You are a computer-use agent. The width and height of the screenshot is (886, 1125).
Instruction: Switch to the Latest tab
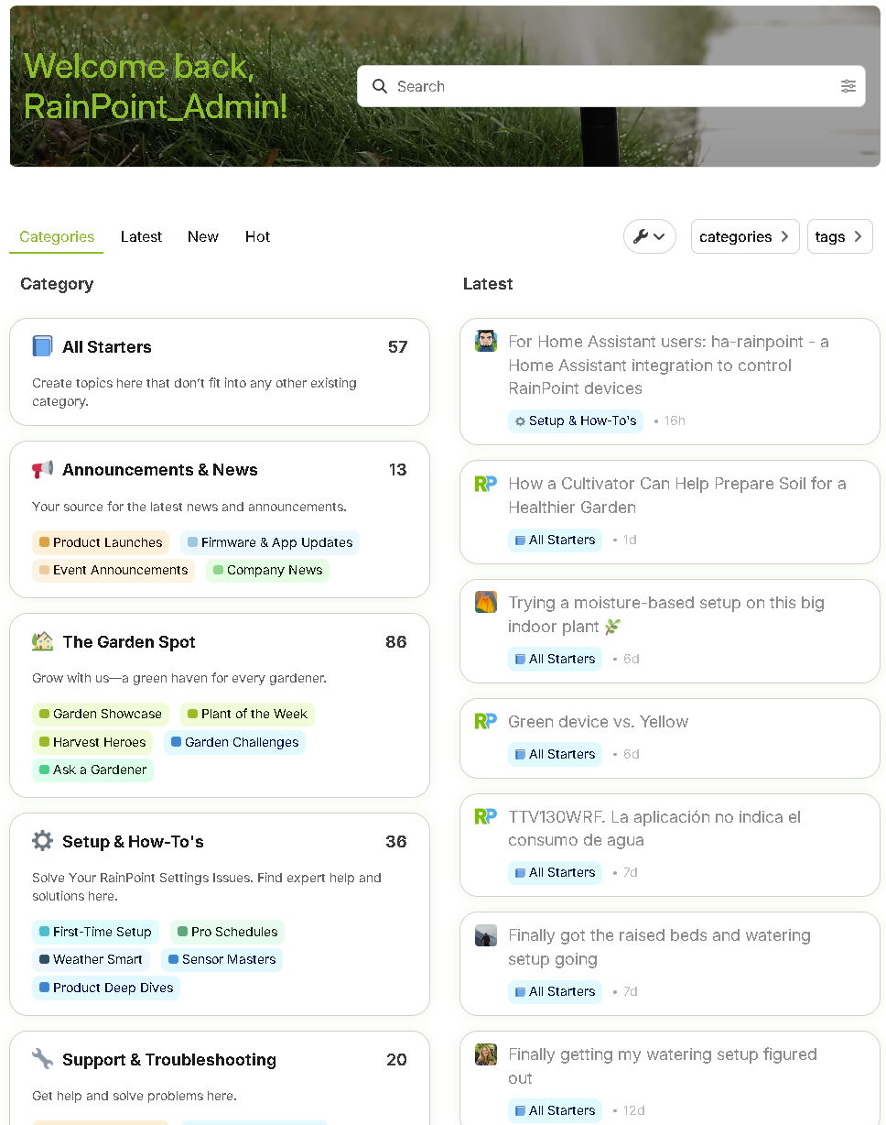tap(141, 236)
